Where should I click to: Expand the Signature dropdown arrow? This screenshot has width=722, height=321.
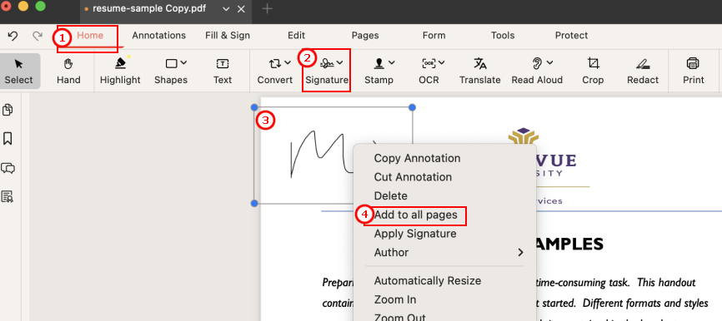coord(340,63)
